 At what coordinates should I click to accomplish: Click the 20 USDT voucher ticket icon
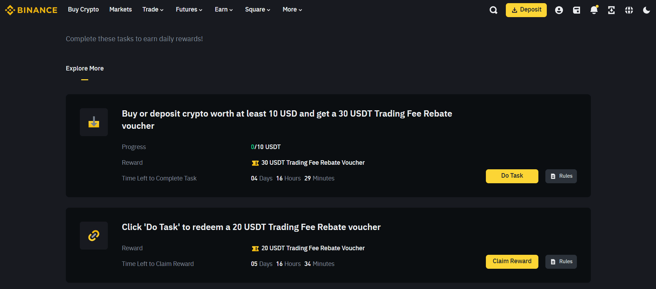tap(255, 249)
